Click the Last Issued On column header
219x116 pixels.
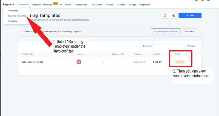[x=118, y=54]
